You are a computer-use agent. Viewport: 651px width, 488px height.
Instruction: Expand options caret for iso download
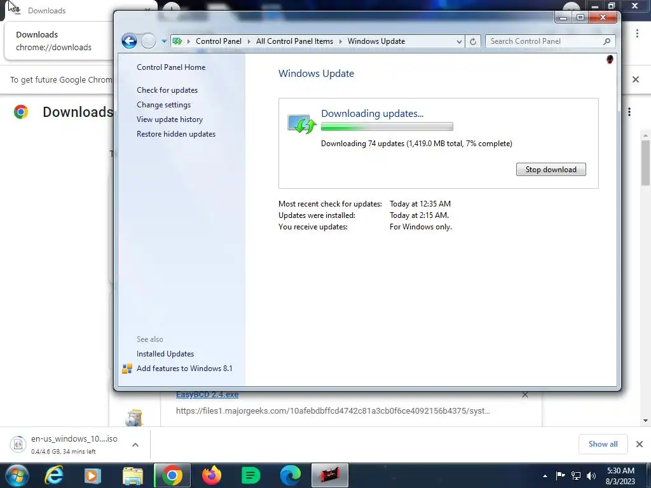[x=135, y=445]
